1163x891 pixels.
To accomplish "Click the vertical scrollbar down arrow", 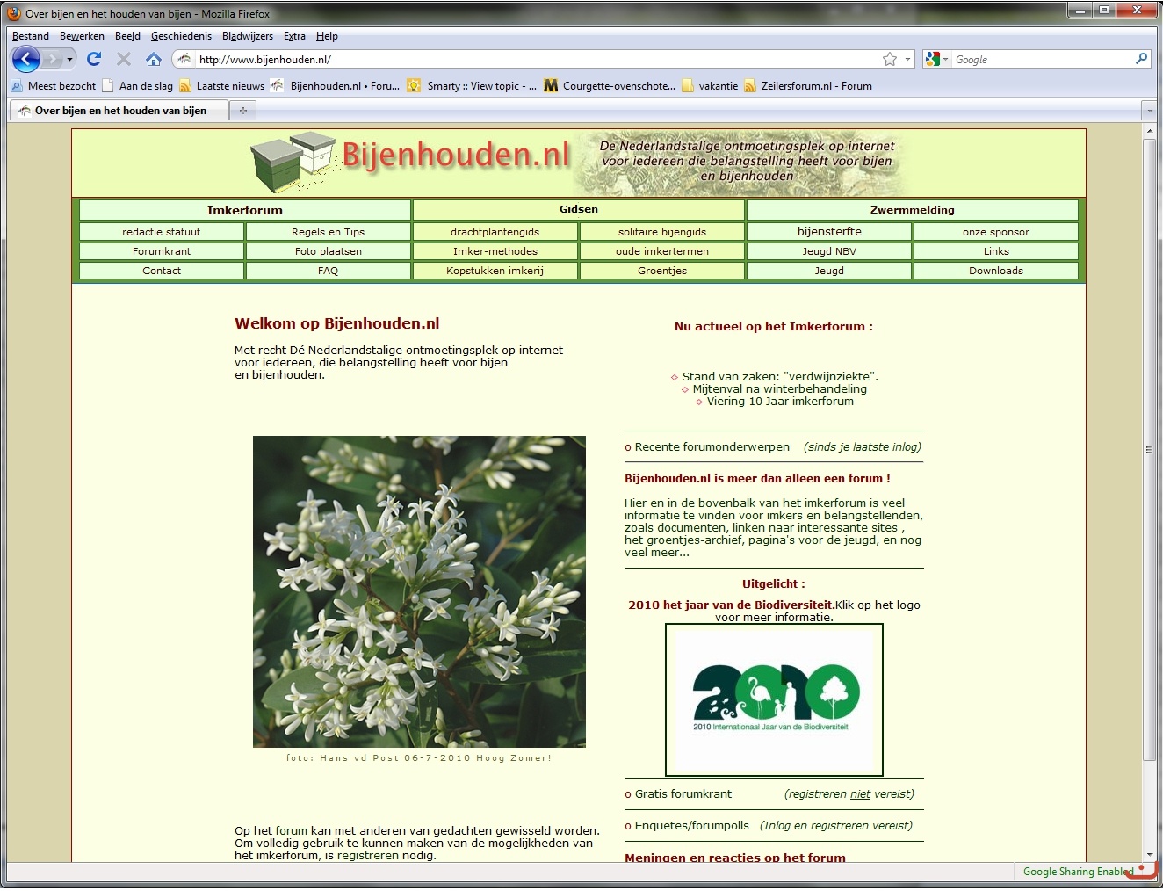I will 1149,854.
